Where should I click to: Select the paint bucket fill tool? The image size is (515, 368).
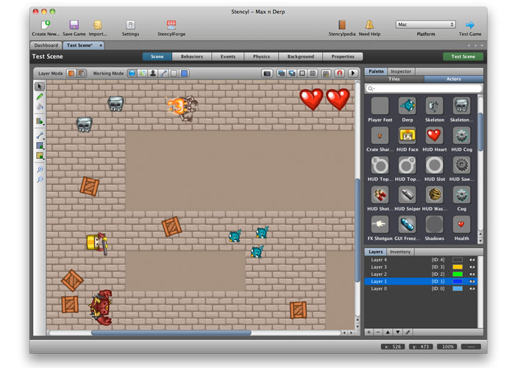coord(40,107)
